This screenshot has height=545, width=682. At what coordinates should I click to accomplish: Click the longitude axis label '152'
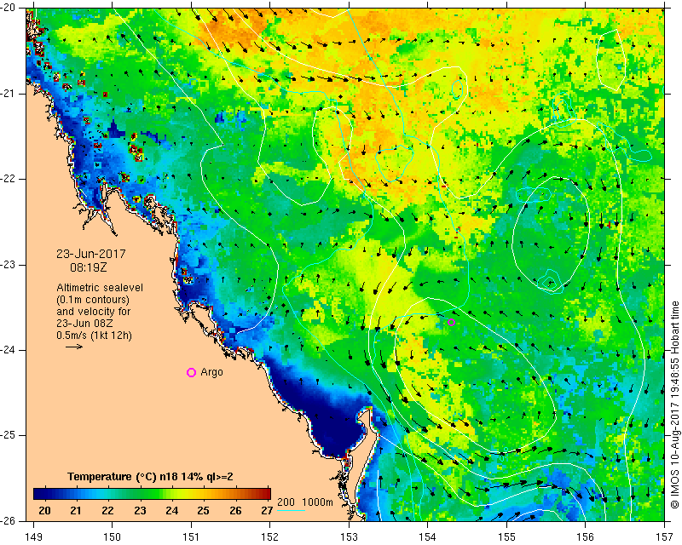point(270,537)
